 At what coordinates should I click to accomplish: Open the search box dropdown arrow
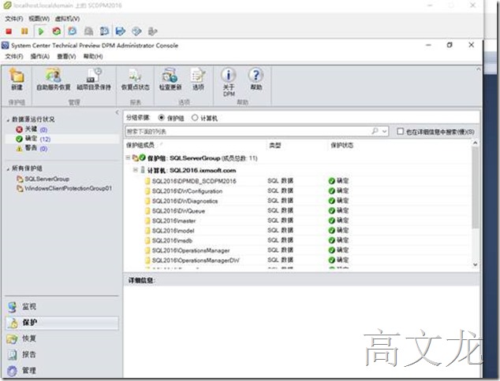[x=385, y=131]
